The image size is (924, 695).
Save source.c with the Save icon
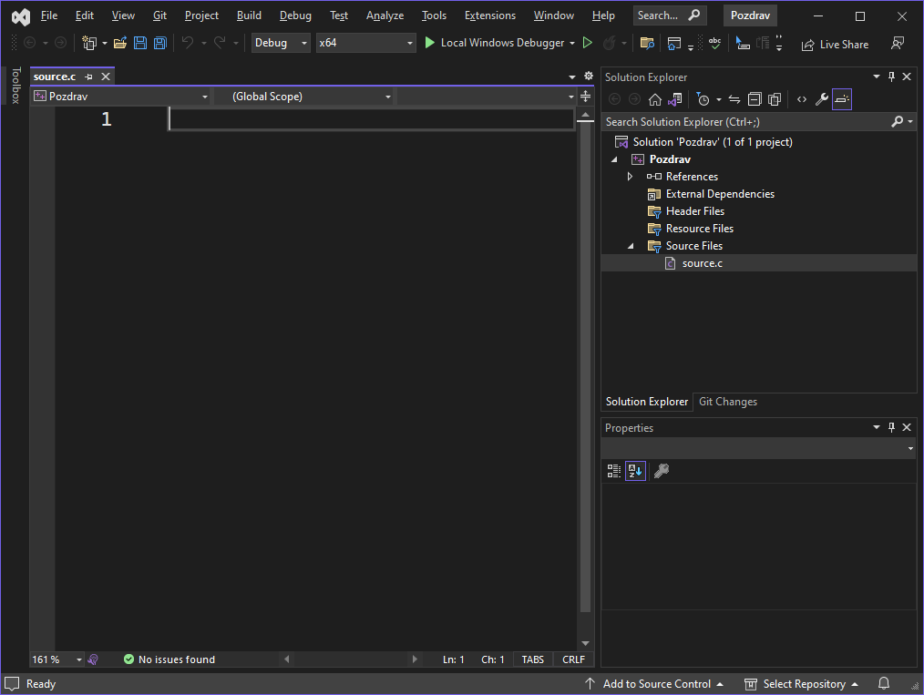140,43
